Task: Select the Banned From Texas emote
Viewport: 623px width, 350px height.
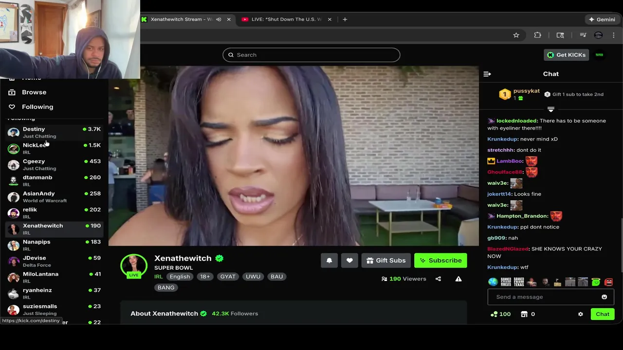Action: pyautogui.click(x=519, y=282)
